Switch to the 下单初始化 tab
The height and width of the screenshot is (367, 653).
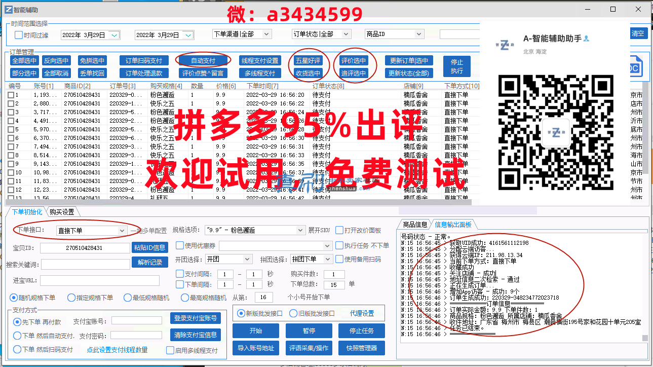[x=27, y=212]
